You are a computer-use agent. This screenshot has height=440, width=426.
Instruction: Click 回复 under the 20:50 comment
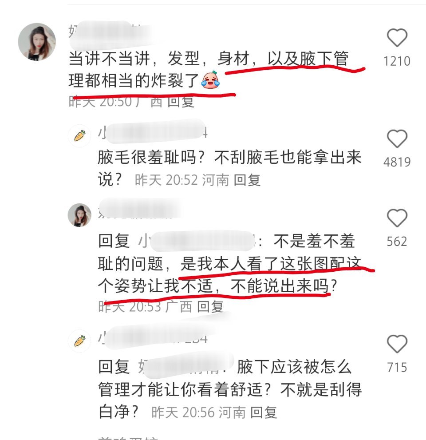pos(181,102)
